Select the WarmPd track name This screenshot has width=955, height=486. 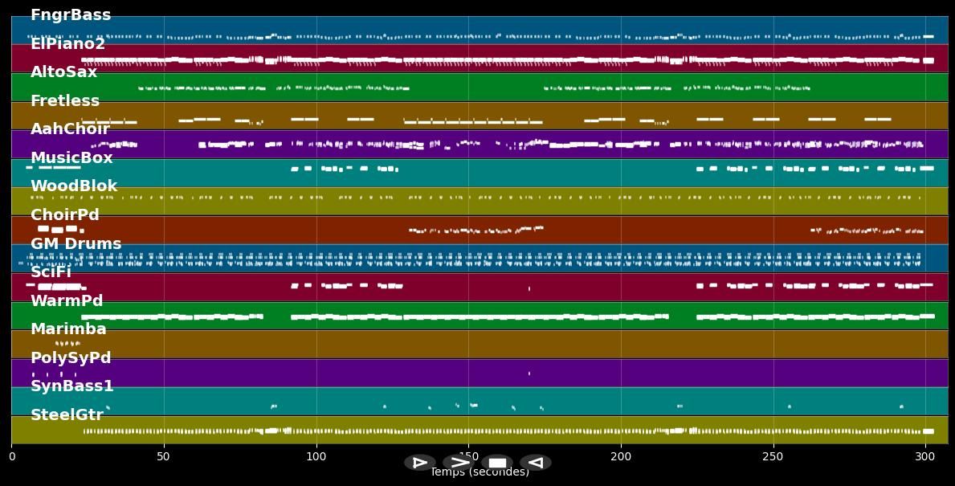67,301
